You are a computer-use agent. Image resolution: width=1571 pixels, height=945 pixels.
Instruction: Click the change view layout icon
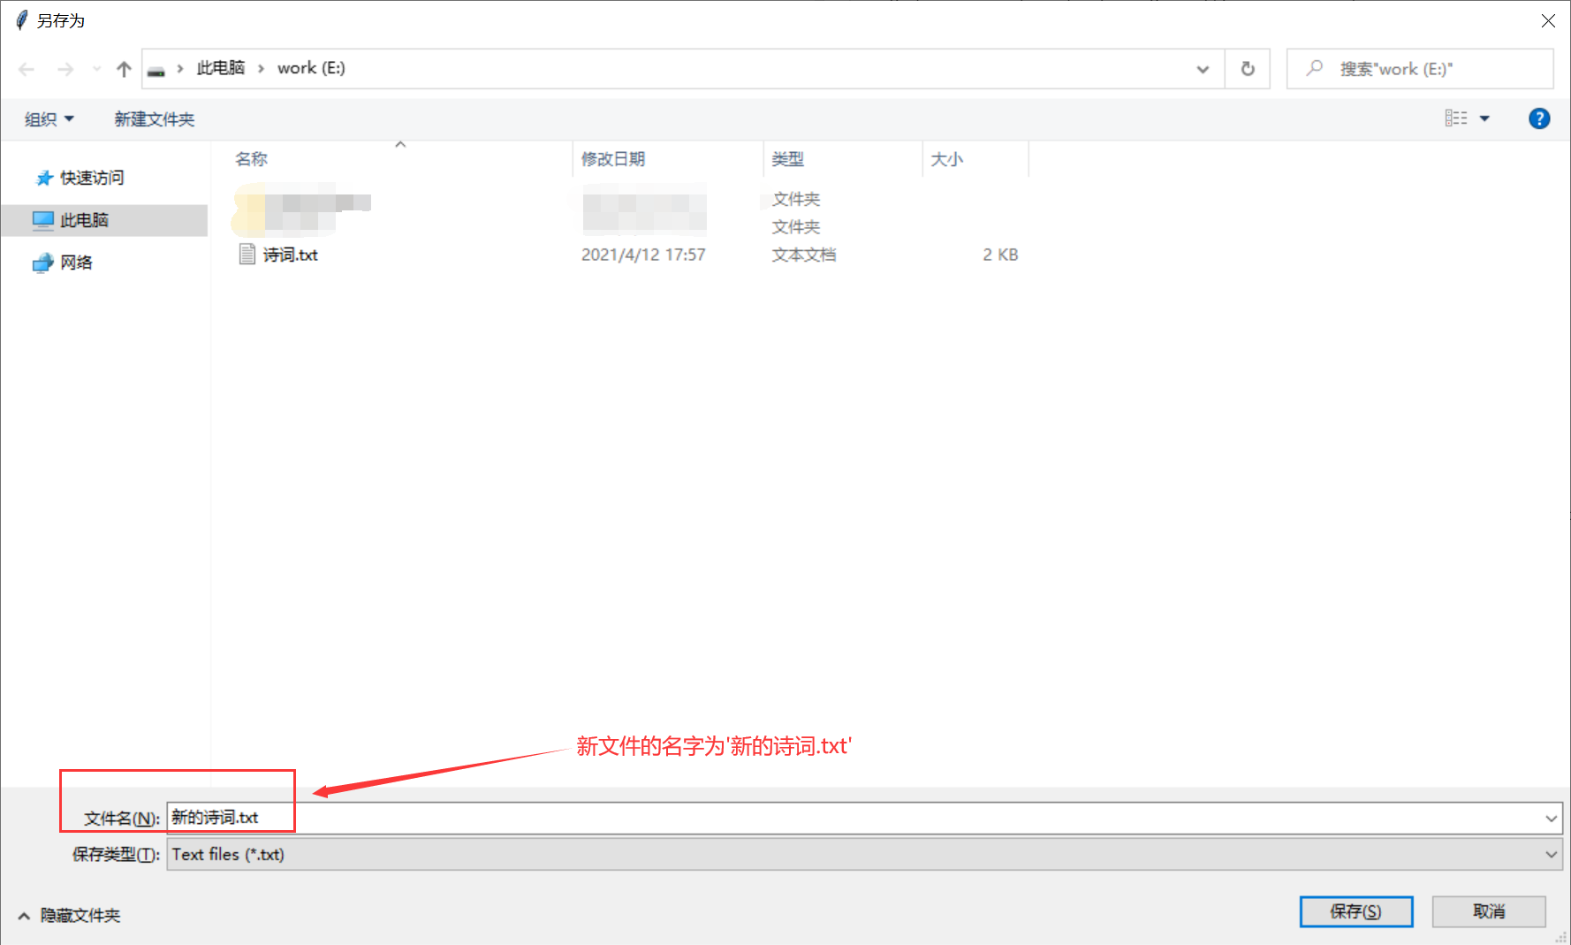click(1455, 118)
